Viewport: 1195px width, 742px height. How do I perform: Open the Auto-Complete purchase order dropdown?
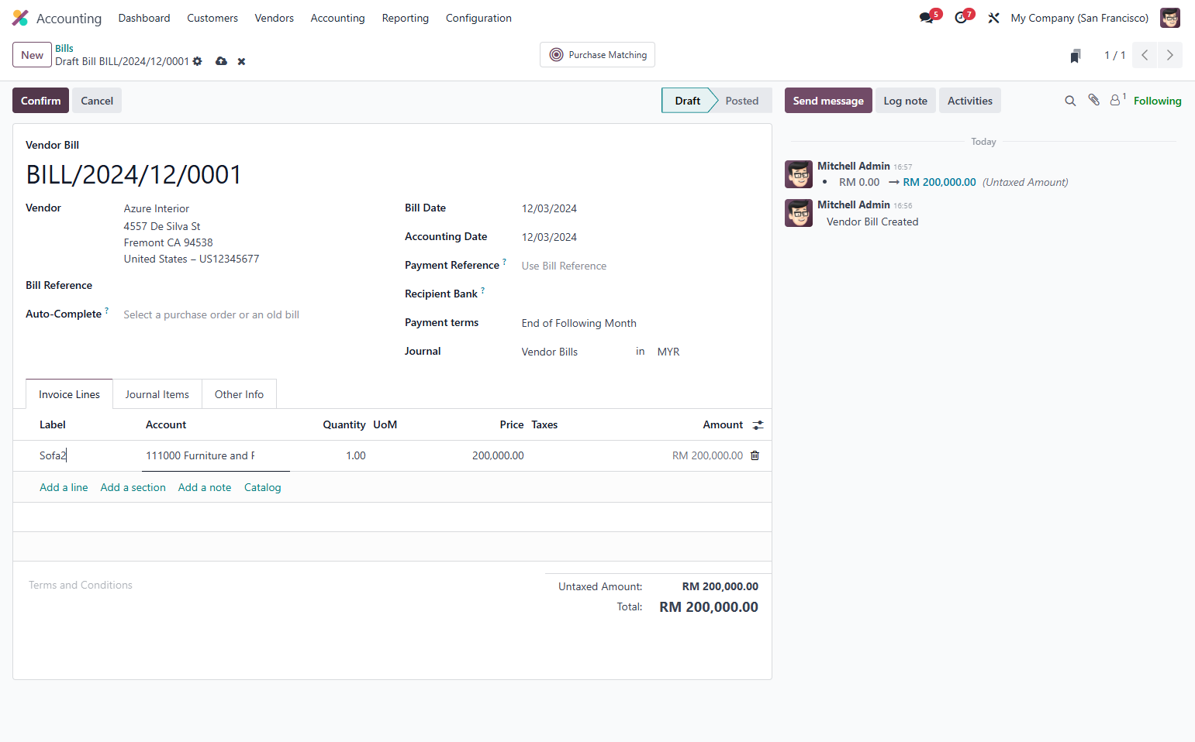tap(252, 314)
